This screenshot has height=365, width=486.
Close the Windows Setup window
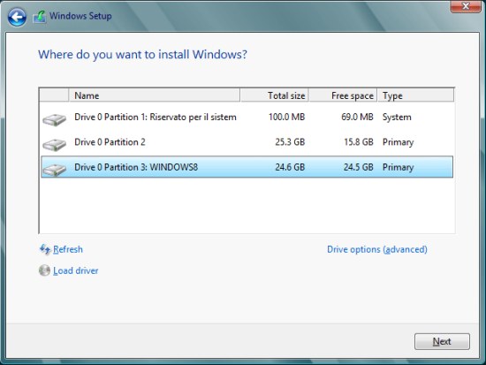465,6
